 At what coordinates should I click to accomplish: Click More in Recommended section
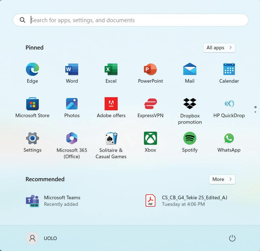tap(222, 179)
